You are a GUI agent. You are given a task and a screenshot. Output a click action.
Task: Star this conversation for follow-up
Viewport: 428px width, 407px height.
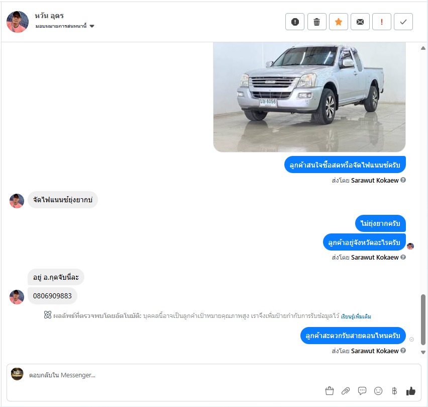[x=339, y=22]
